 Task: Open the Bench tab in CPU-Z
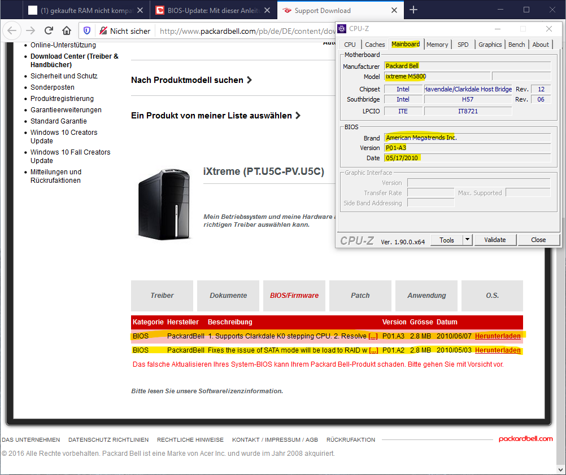click(516, 45)
